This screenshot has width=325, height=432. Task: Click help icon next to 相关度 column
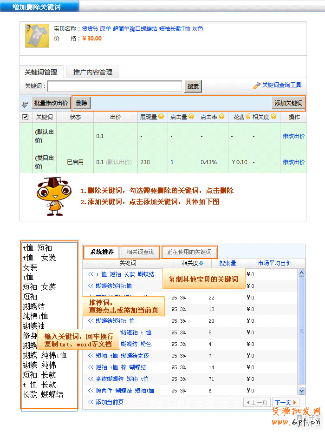coord(273,117)
